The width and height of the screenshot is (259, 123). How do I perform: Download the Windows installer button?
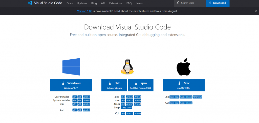pyautogui.click(x=71, y=85)
